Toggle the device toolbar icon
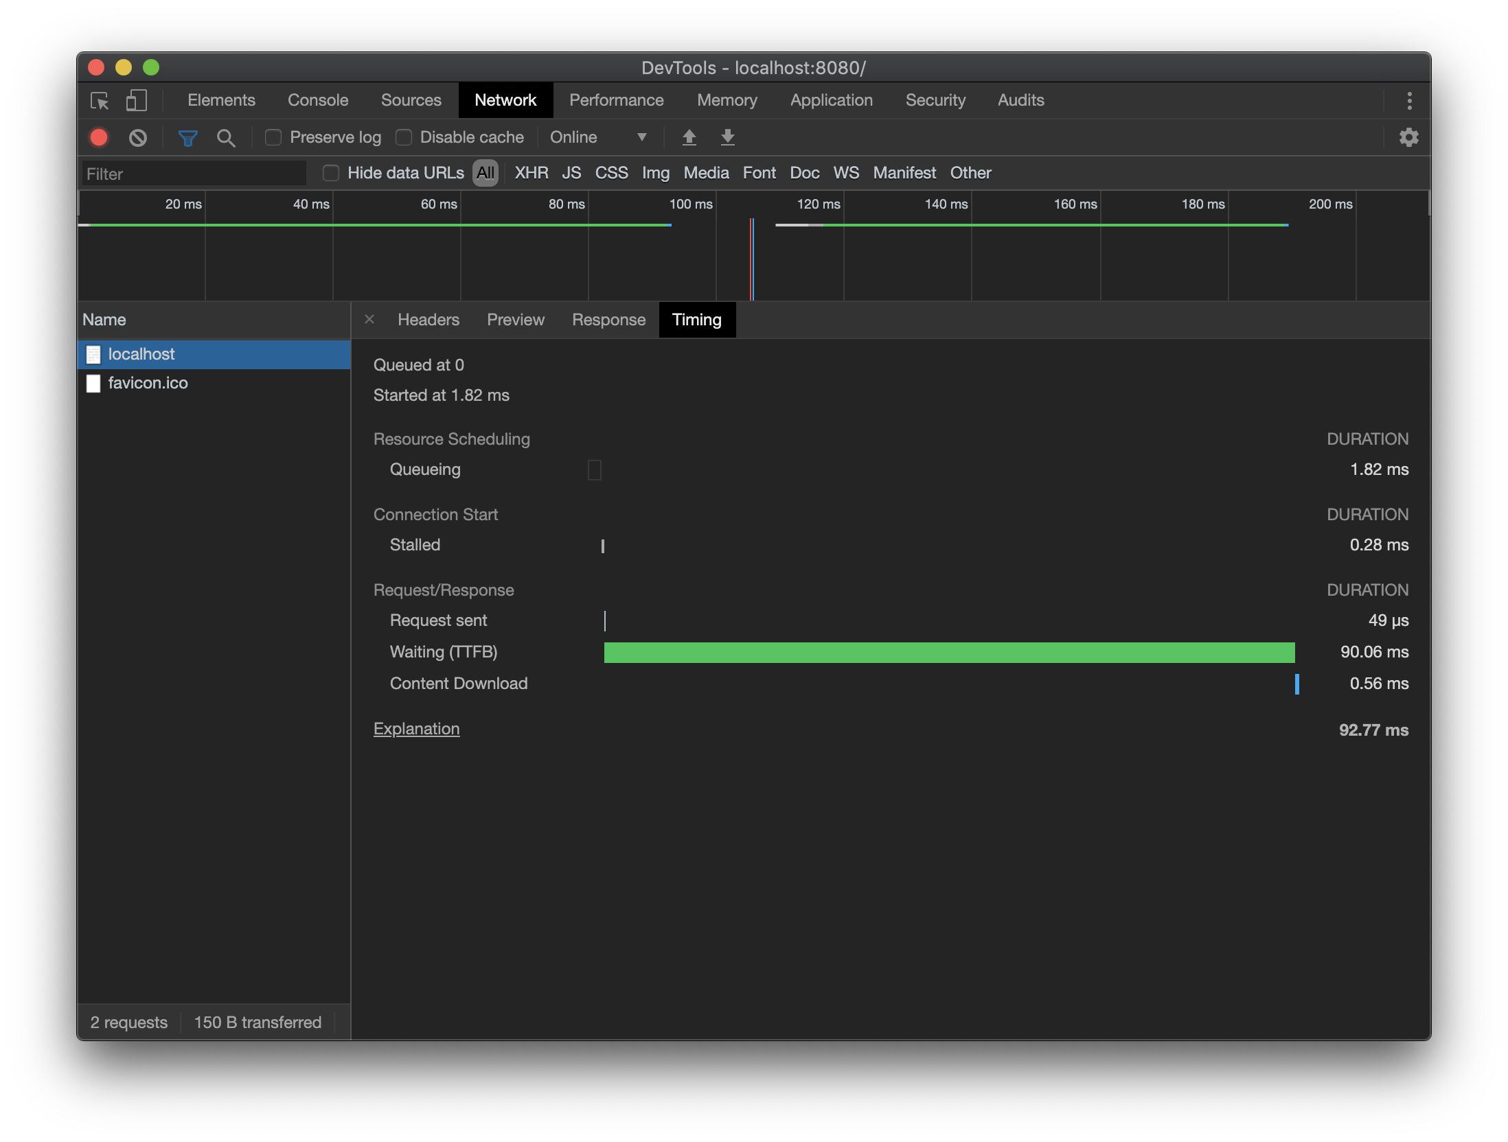 (136, 101)
